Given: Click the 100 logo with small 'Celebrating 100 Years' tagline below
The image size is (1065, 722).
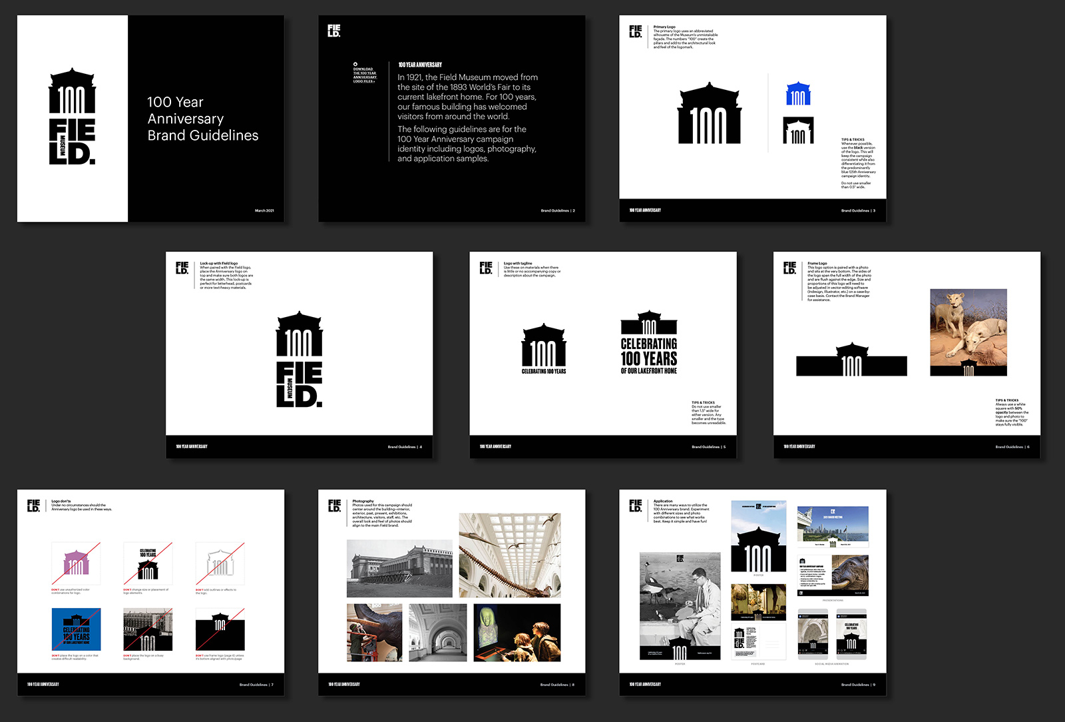Looking at the screenshot, I should 544,348.
